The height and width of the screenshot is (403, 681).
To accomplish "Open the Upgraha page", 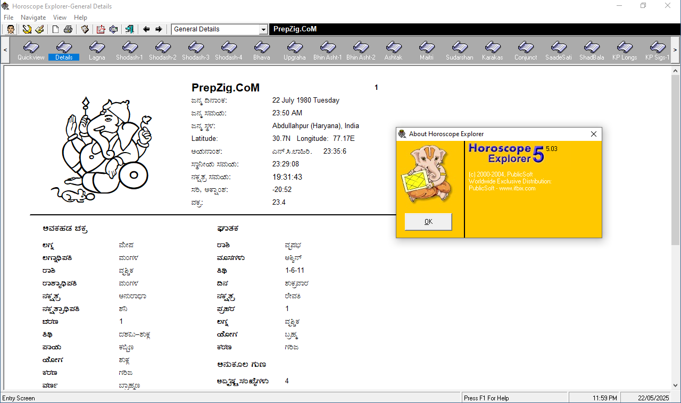I will [295, 51].
